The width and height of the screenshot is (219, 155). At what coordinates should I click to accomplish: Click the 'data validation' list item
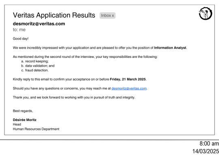(x=38, y=66)
